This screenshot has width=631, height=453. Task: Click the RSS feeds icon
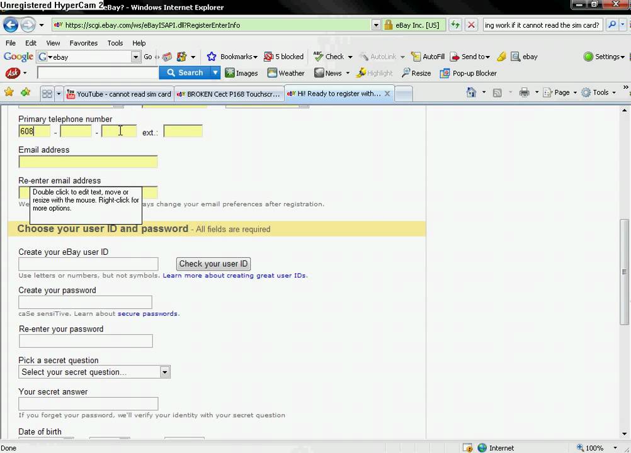[497, 92]
